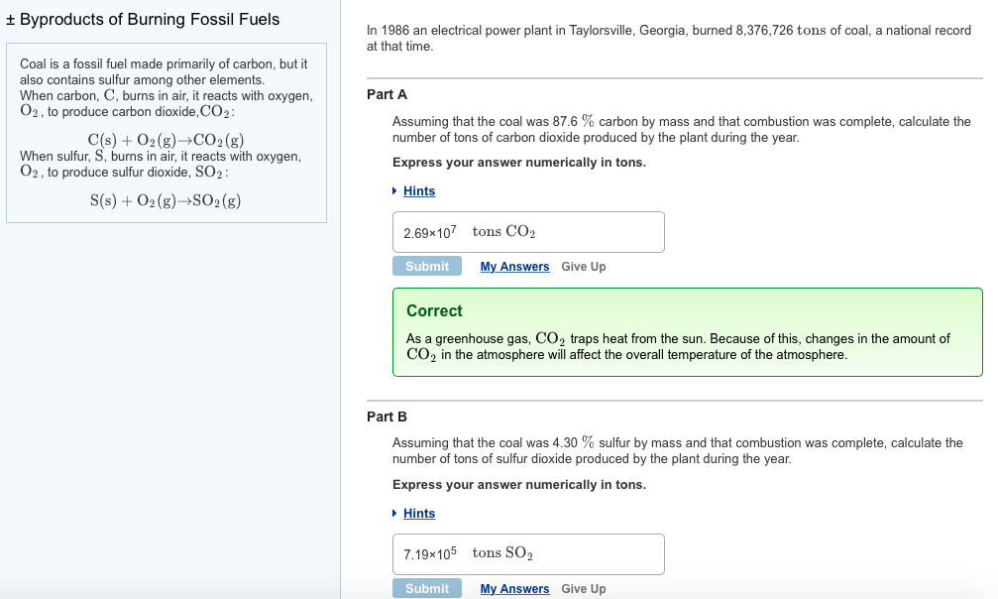
Task: Open My Answers for Part B
Action: click(514, 589)
